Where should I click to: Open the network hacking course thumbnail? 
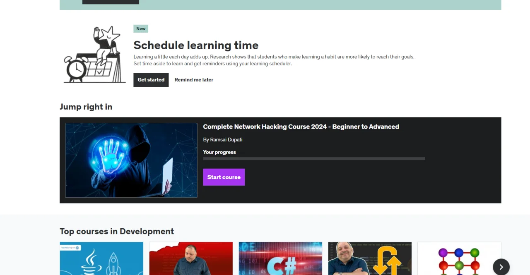click(131, 160)
